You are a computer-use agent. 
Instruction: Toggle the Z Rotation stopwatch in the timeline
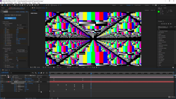[x=15, y=90]
